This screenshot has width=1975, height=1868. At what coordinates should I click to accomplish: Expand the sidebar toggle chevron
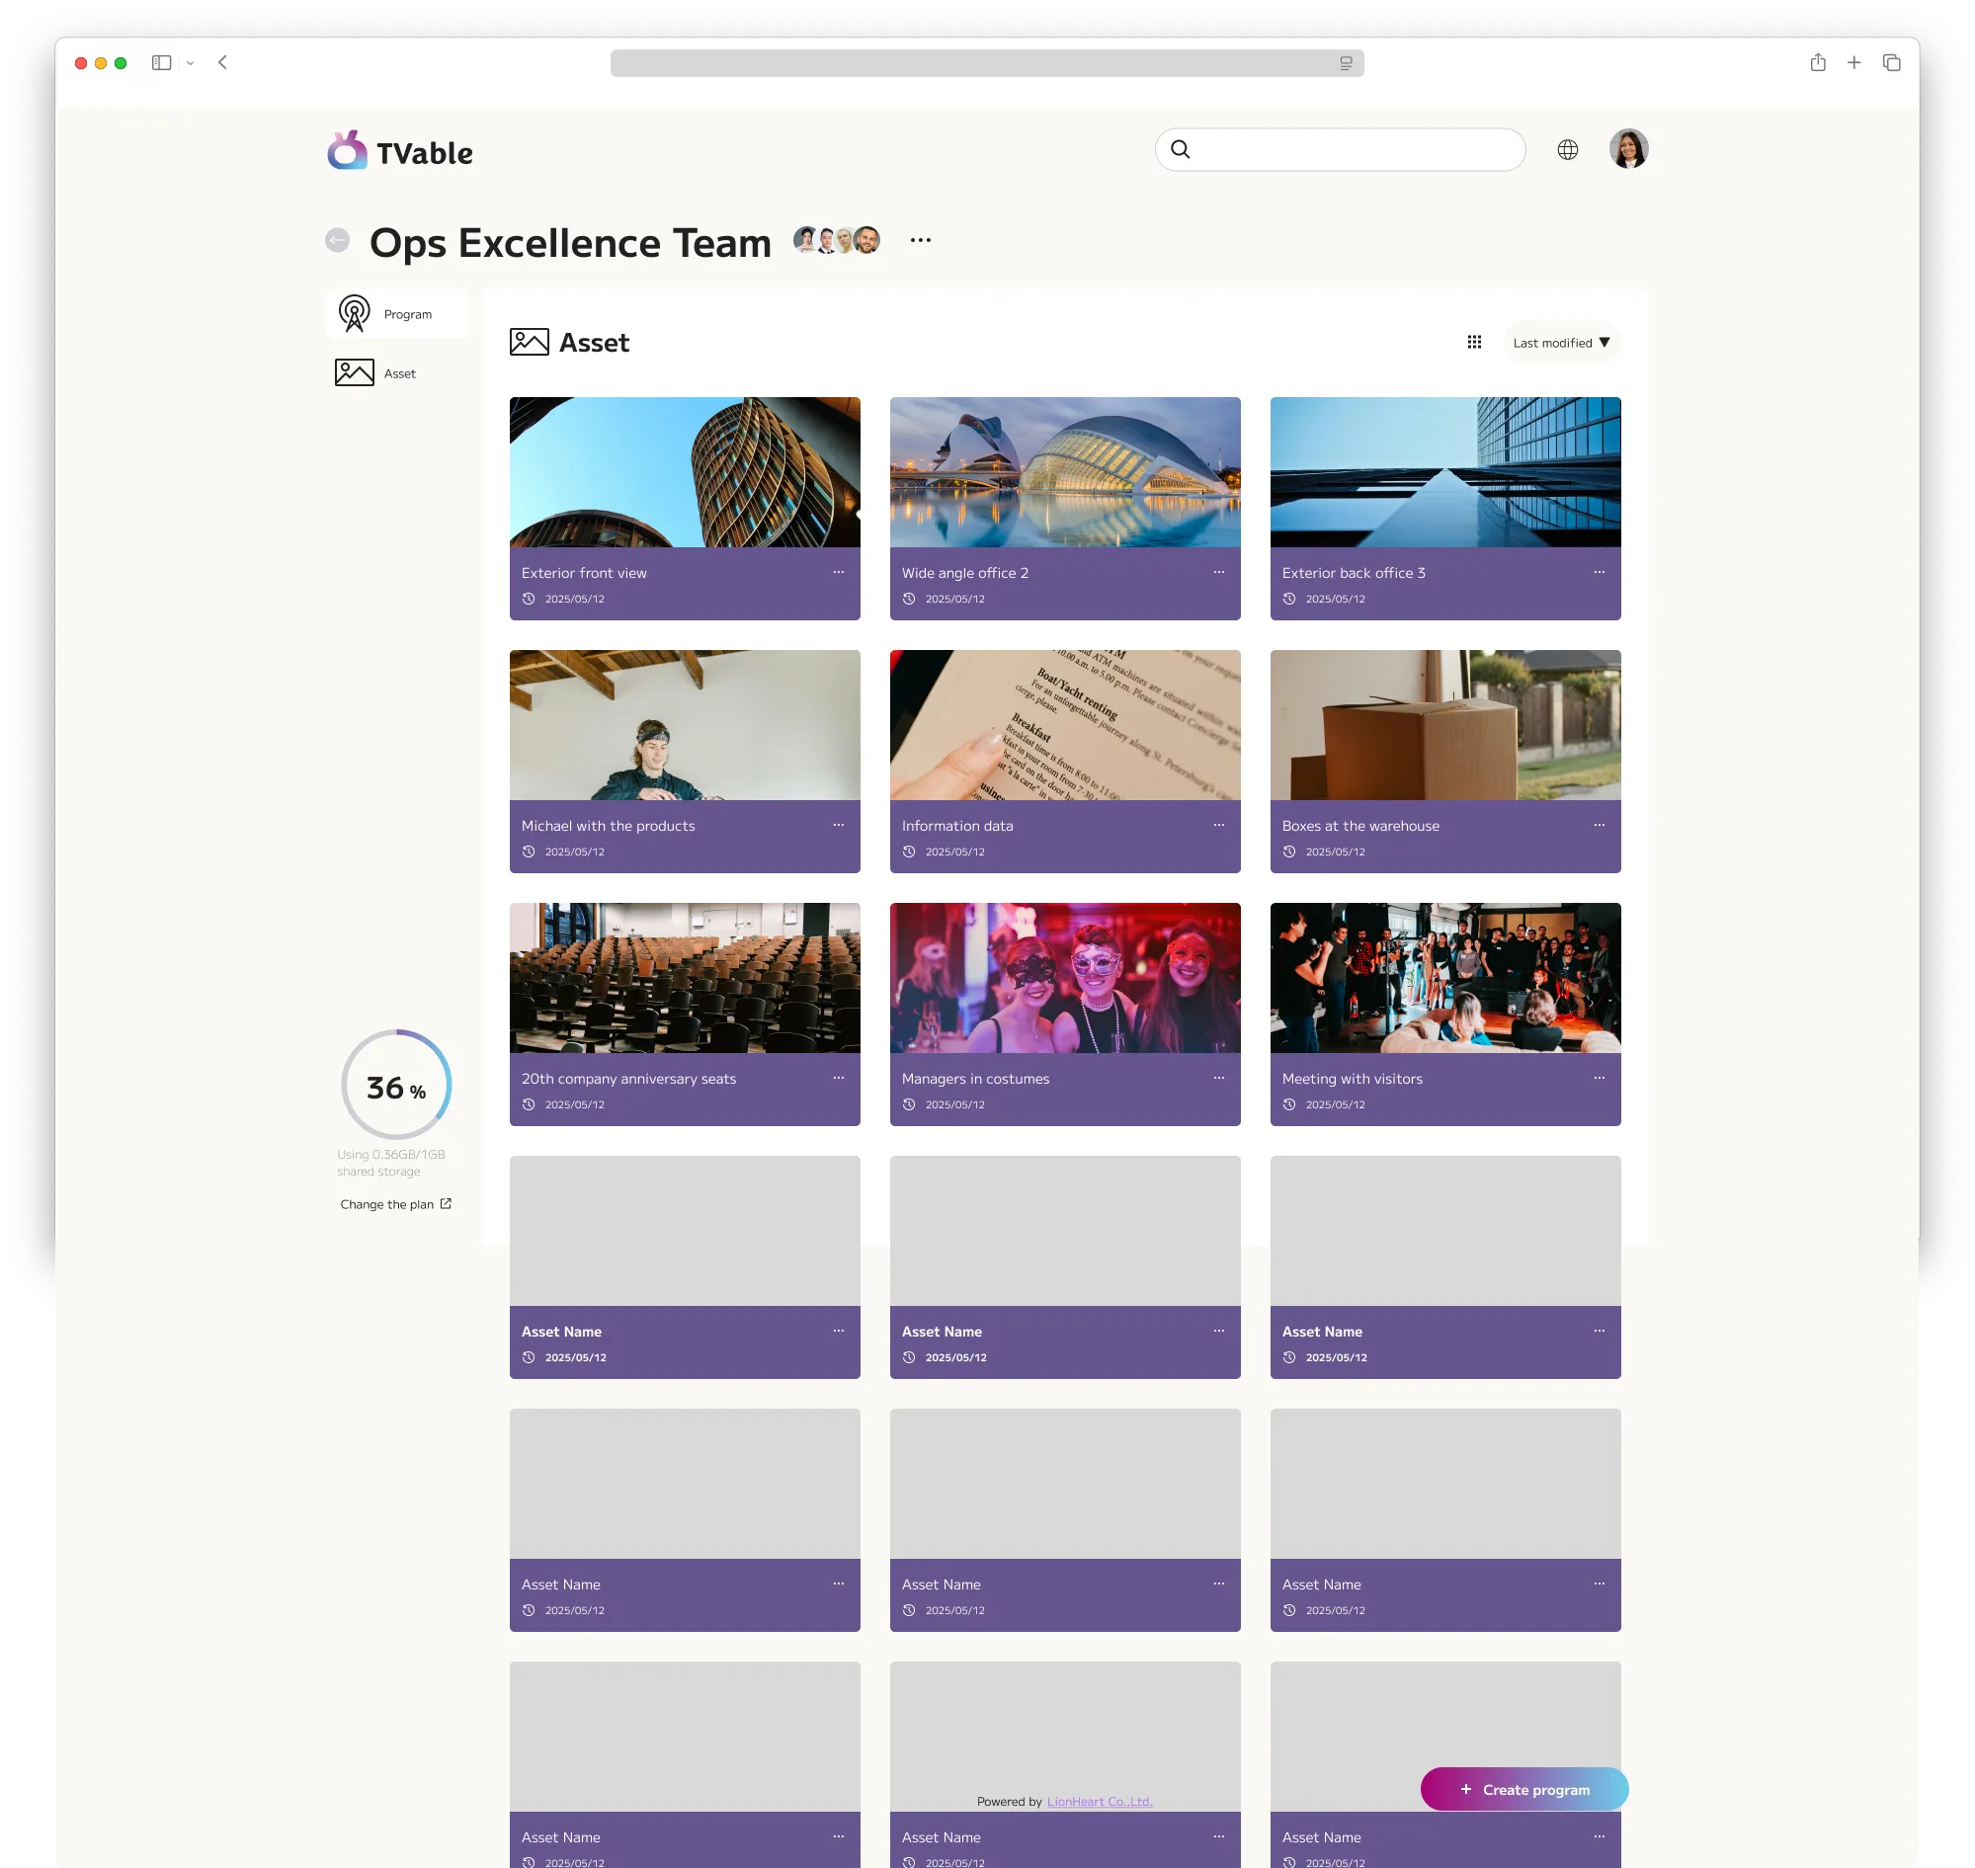point(191,63)
